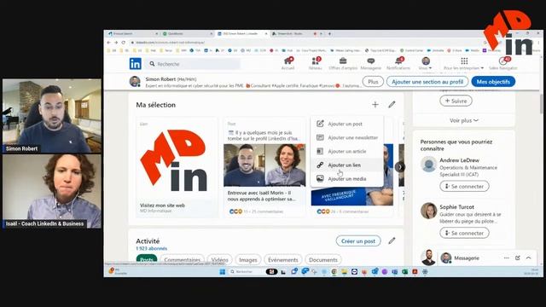The height and width of the screenshot is (307, 546).
Task: Open the Vous profile dropdown
Action: 426,63
